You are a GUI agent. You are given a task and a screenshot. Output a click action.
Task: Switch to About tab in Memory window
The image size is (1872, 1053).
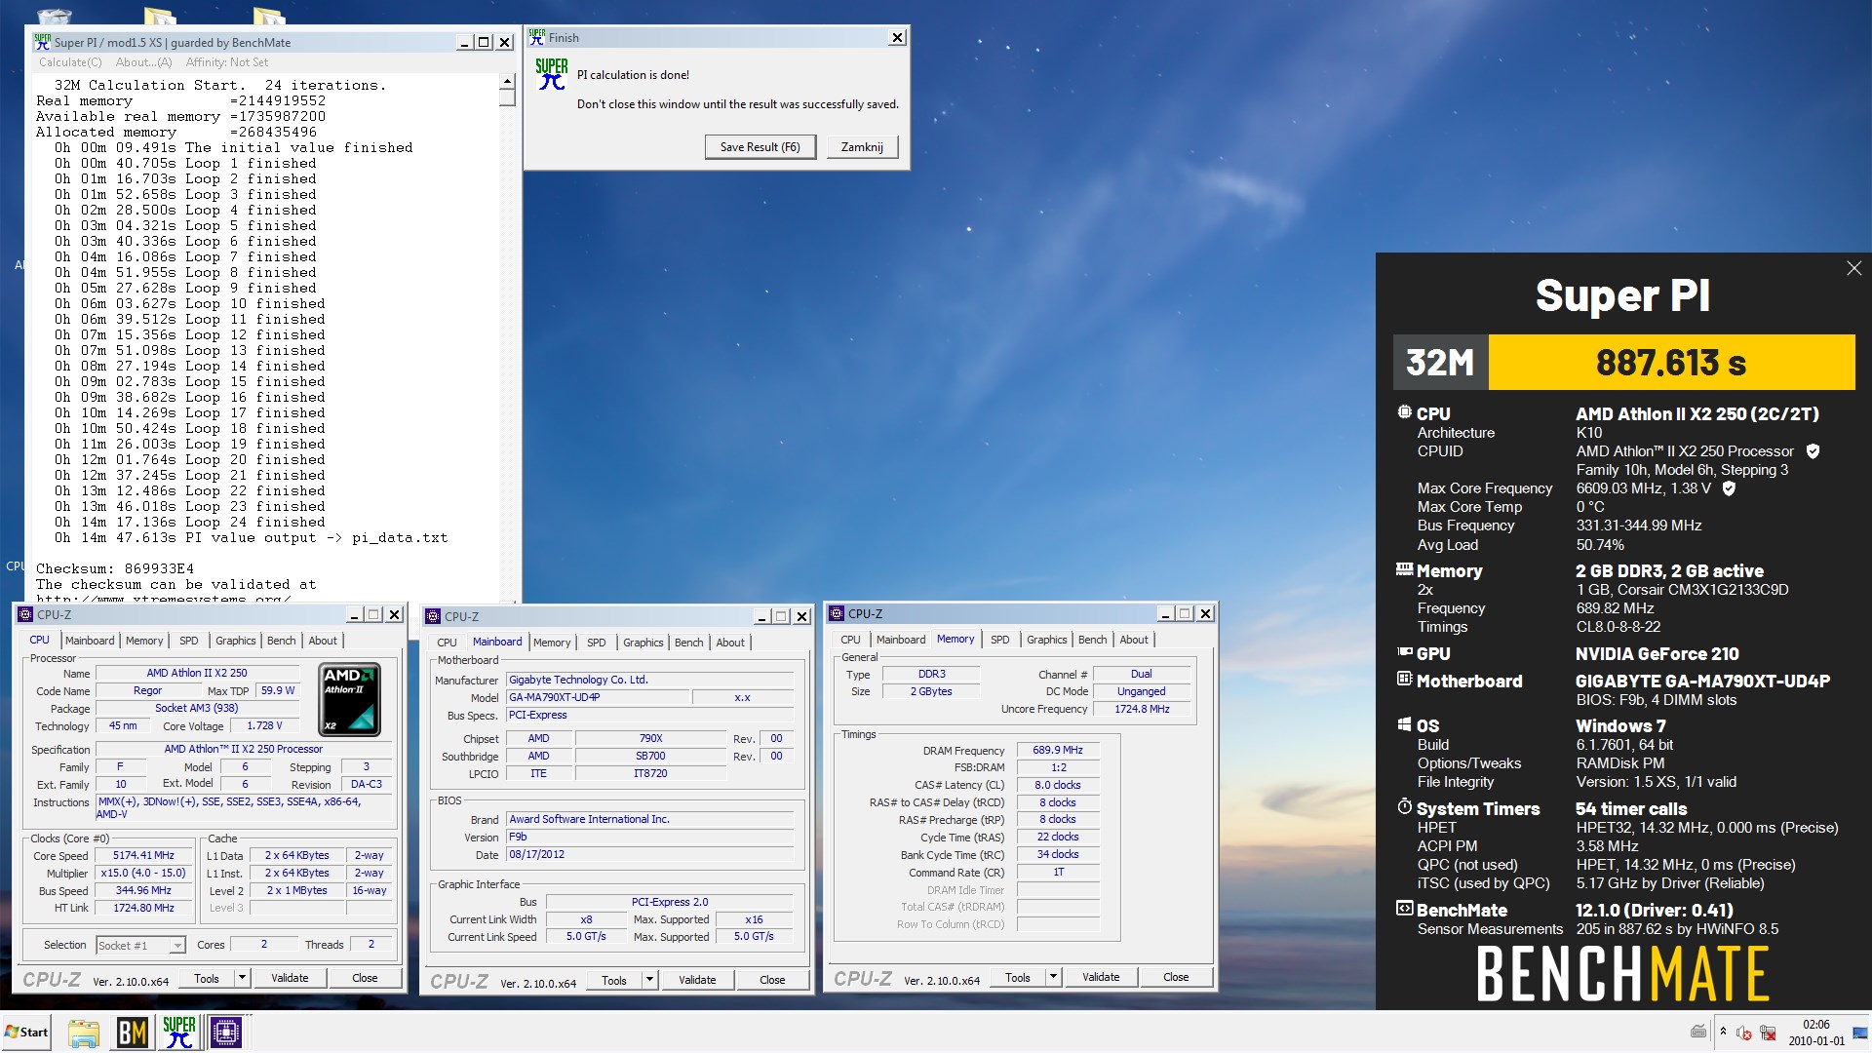1134,640
